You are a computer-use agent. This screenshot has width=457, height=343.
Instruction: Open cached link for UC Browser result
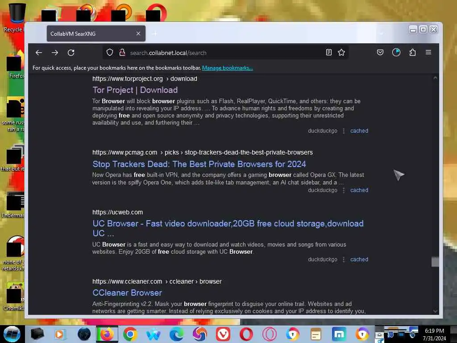tap(359, 259)
